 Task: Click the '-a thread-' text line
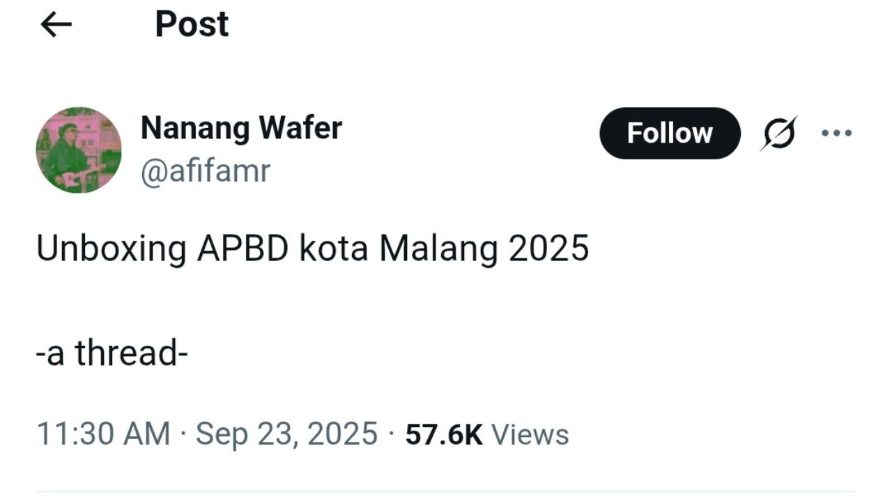click(113, 353)
